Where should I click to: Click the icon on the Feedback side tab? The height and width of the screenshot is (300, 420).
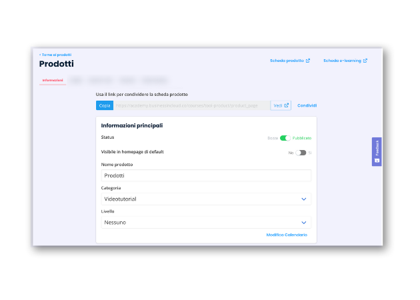tap(377, 160)
